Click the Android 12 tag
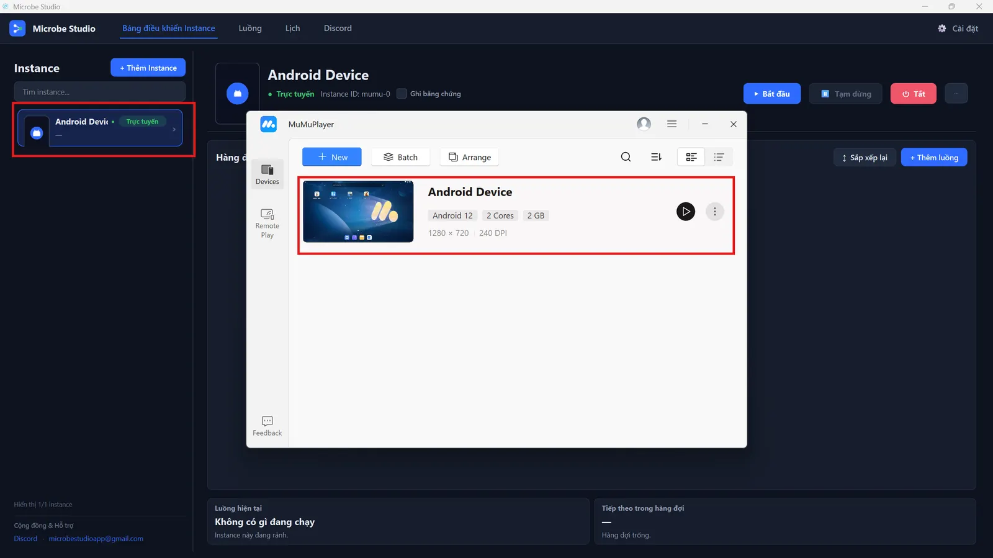This screenshot has width=993, height=558. 452,215
